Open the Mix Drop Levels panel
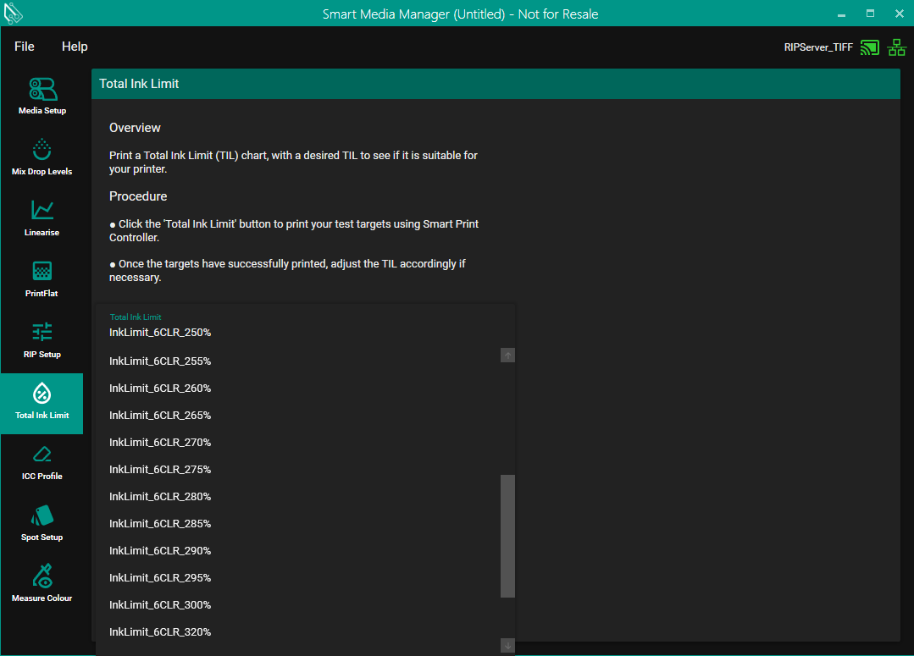This screenshot has height=656, width=914. tap(42, 157)
